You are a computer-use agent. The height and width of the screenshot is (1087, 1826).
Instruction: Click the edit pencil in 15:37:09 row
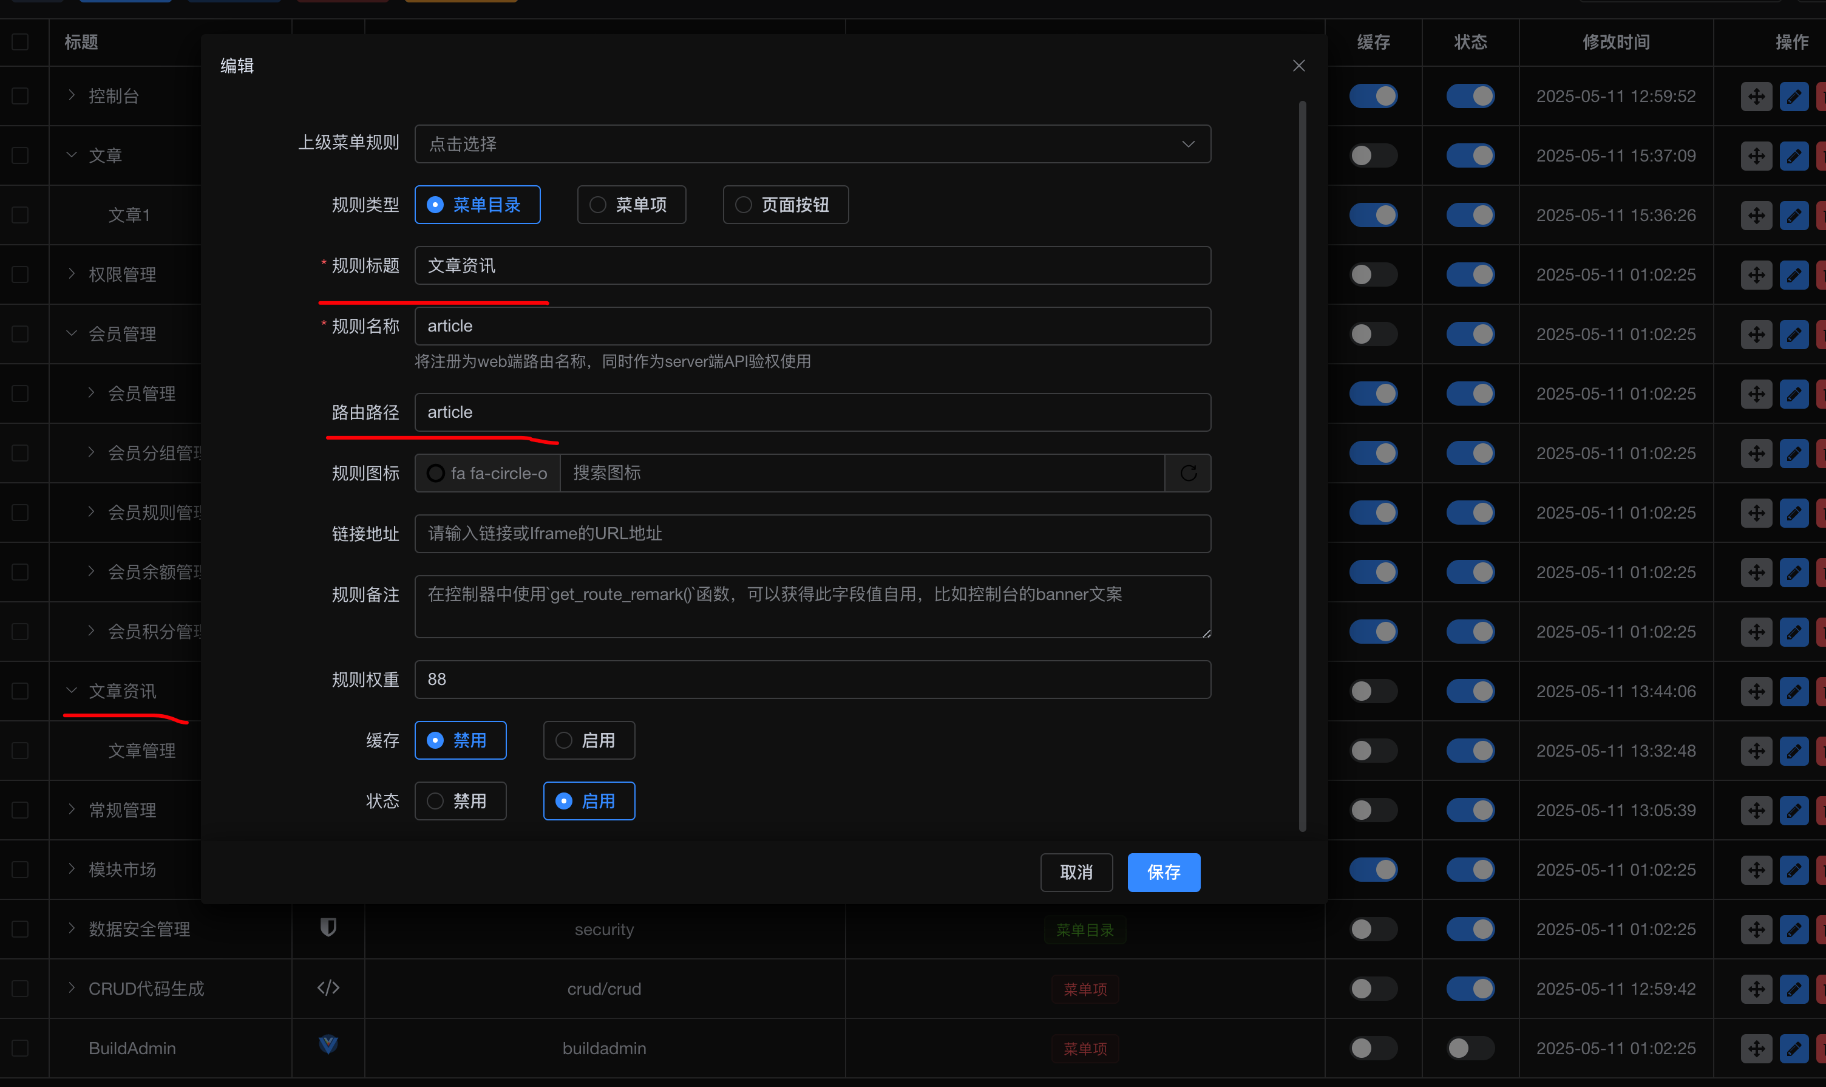[x=1794, y=156]
